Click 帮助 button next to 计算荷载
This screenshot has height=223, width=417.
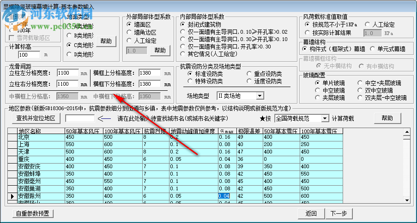coord(387,118)
